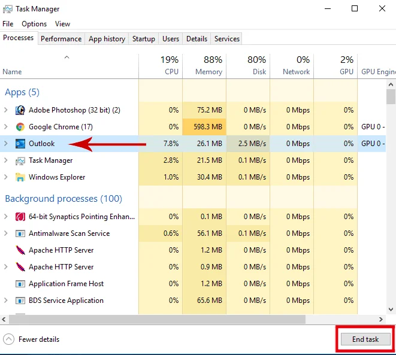The width and height of the screenshot is (396, 355).
Task: Click the horizontal scrollbar left arrow
Action: coord(4,320)
